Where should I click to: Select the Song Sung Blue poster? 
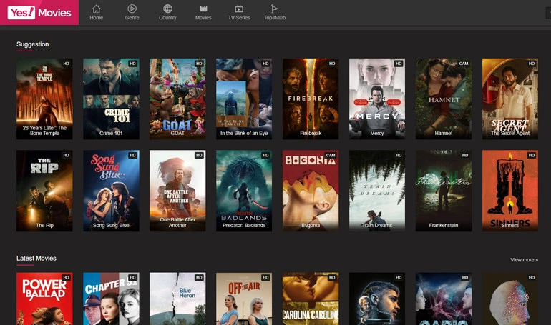tap(111, 191)
